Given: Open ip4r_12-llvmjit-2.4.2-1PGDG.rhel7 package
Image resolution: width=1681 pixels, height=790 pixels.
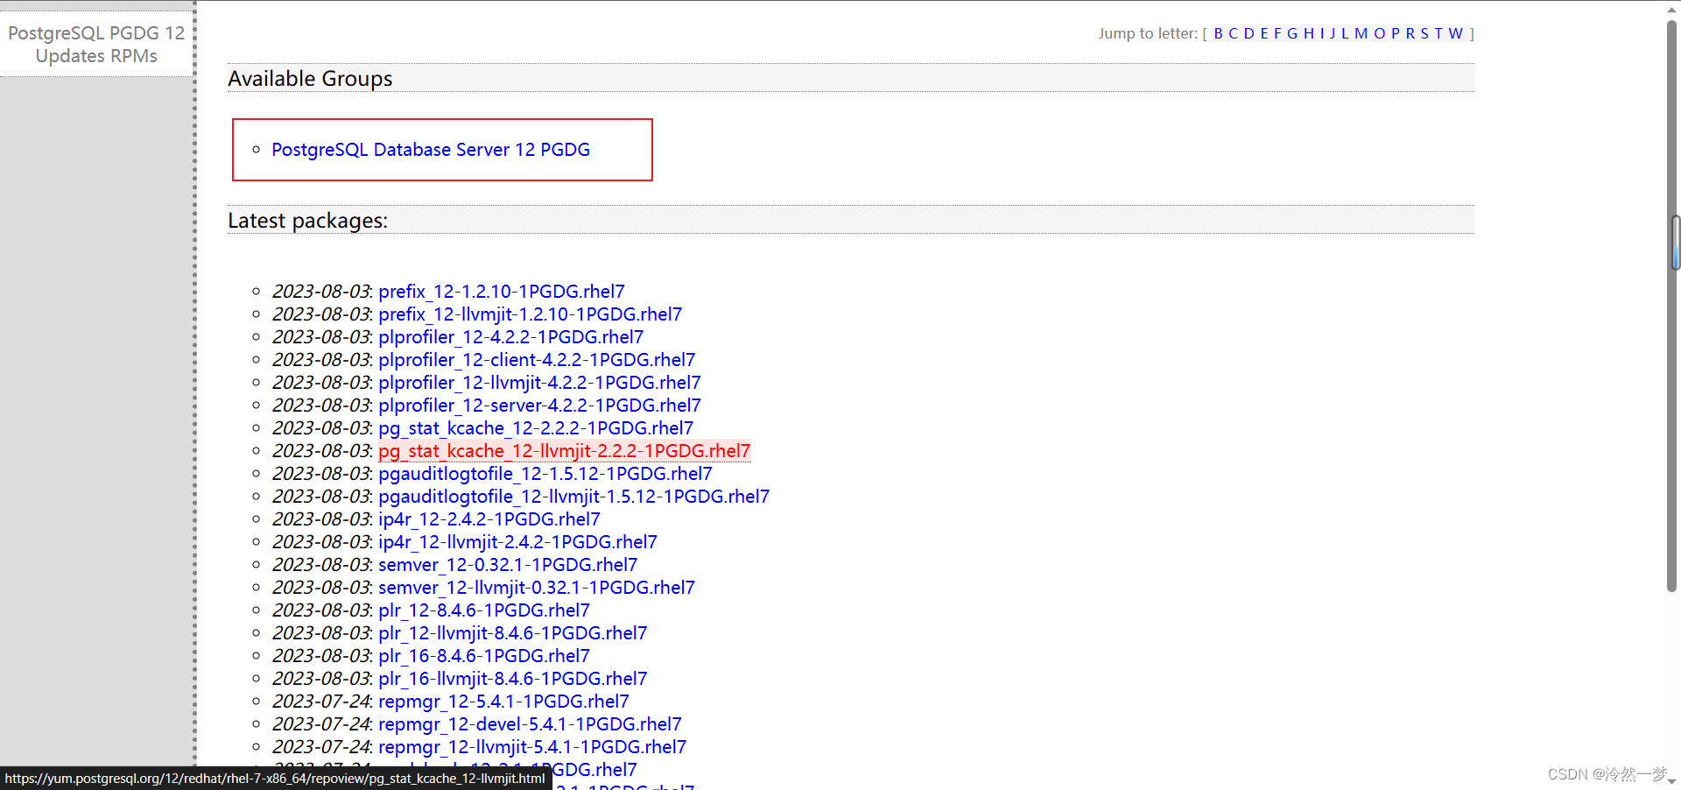Looking at the screenshot, I should point(517,542).
